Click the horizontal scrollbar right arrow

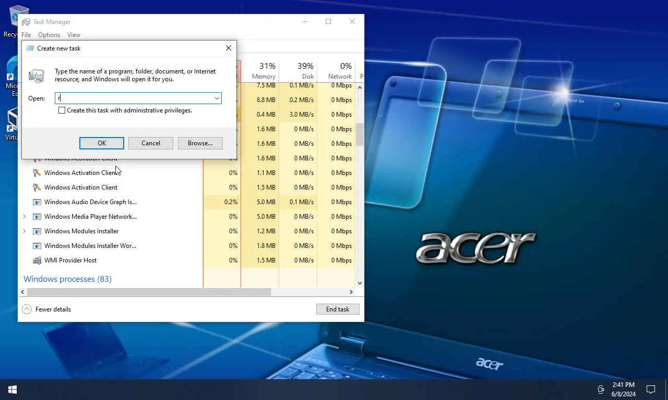351,292
